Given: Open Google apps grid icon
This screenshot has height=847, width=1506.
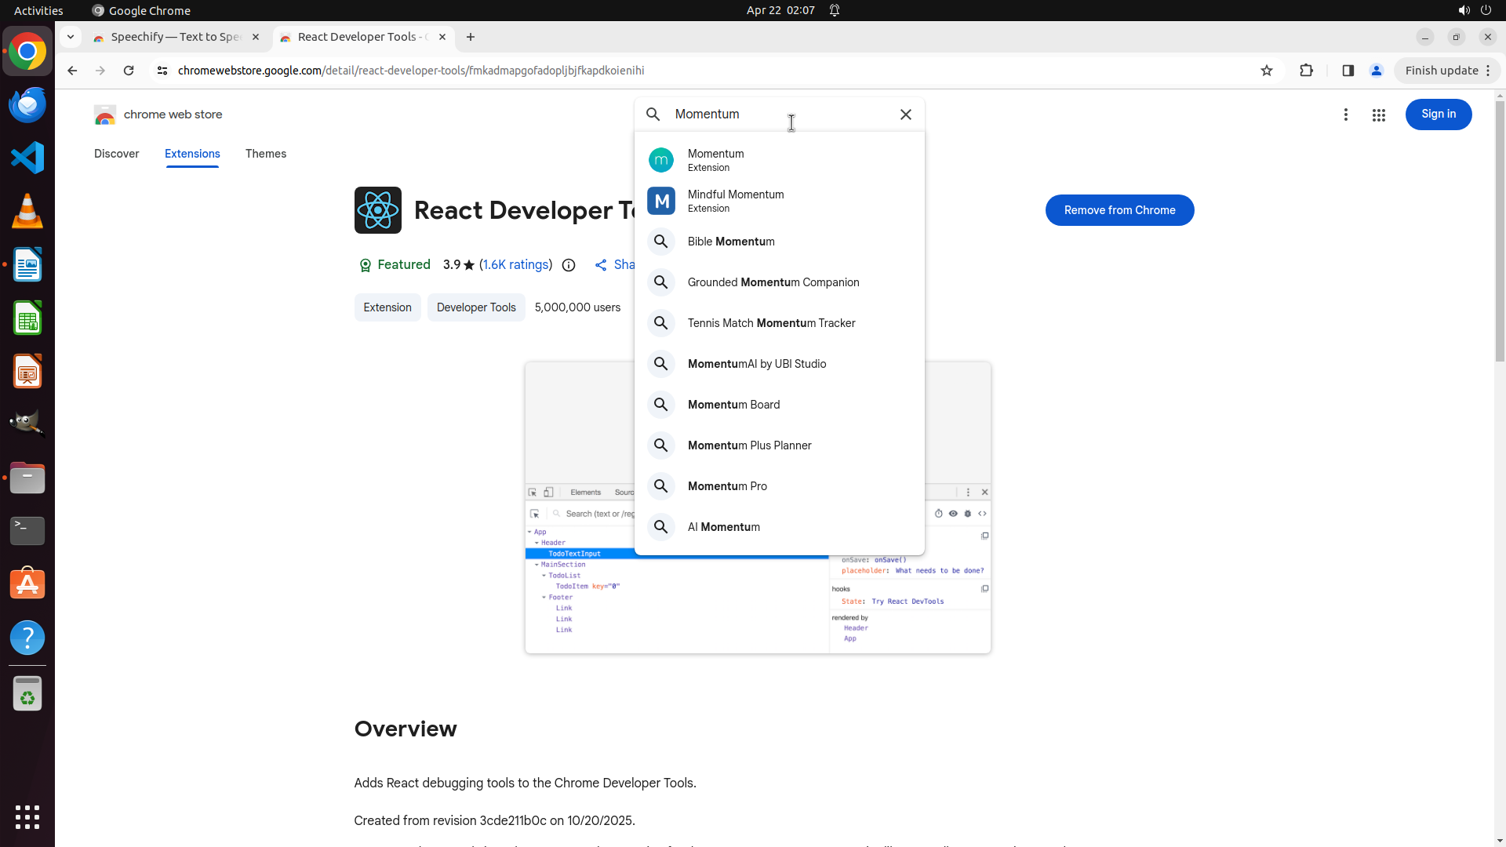Looking at the screenshot, I should click(1378, 115).
